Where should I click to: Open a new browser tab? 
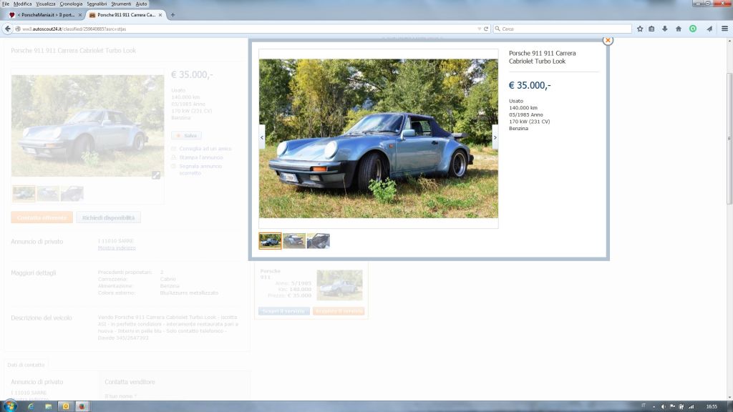click(173, 15)
